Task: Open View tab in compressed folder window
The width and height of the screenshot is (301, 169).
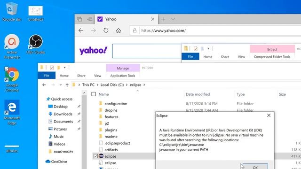Action: click(241, 57)
